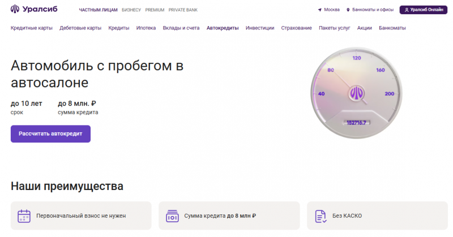453x237 pixels.
Task: Select Москва city link
Action: point(332,10)
